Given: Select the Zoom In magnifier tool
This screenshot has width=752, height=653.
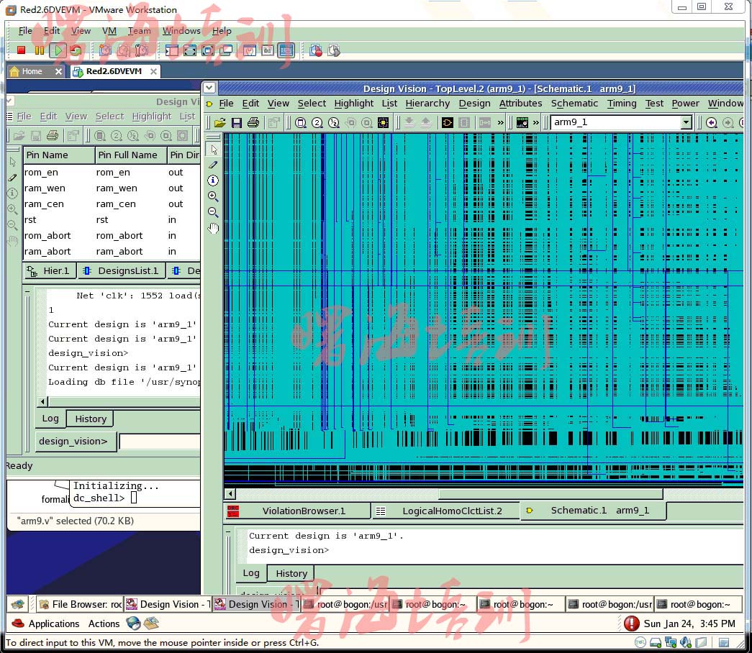Looking at the screenshot, I should [x=213, y=196].
